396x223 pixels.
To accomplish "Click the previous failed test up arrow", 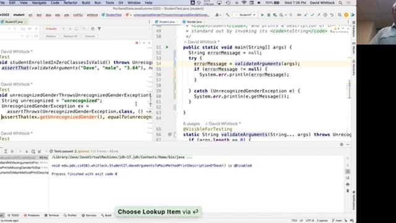I will (20, 151).
